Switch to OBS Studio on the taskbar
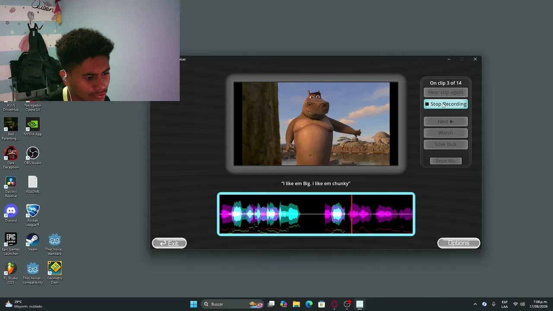This screenshot has width=553, height=311. coord(347,304)
